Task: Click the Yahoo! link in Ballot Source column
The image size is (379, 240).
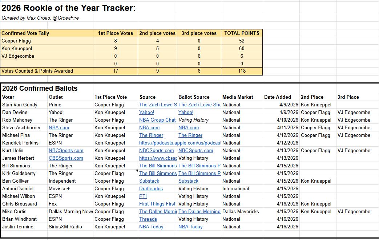Action: [186, 112]
